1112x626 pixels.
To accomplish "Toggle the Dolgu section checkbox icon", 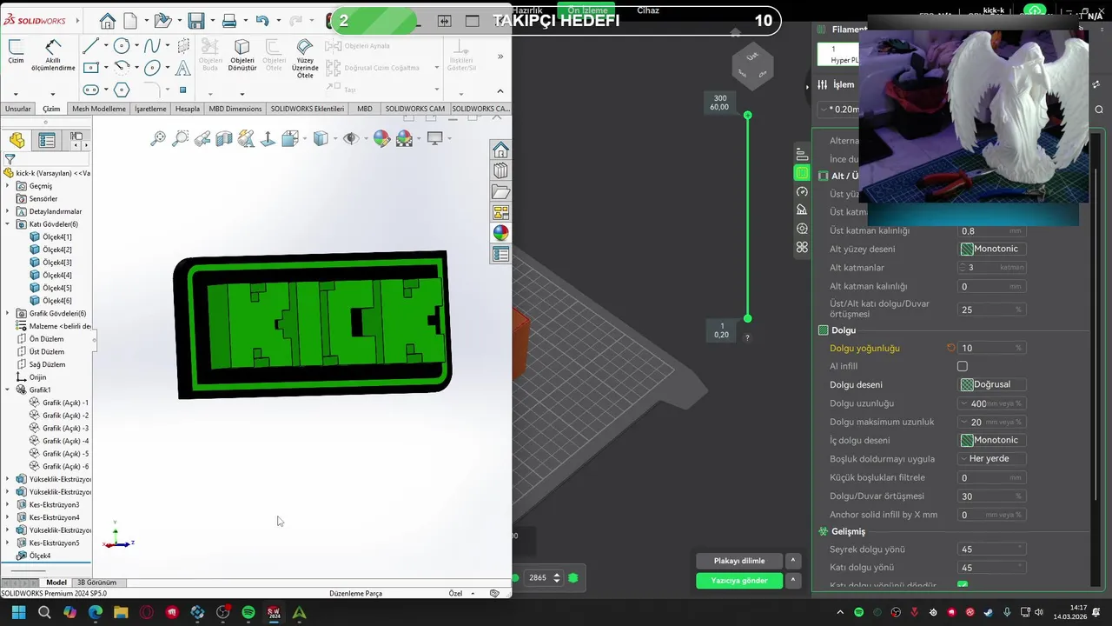I will click(823, 330).
